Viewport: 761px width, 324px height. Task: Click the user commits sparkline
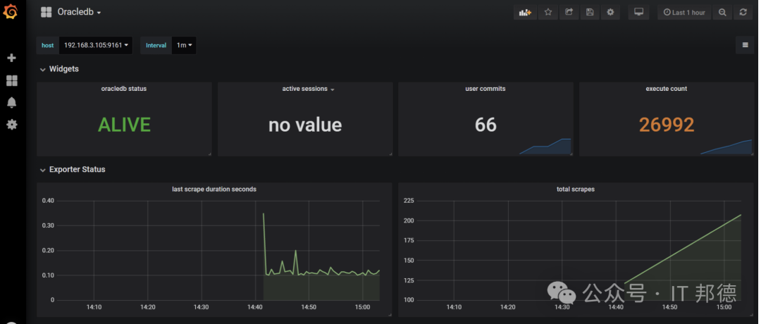click(x=545, y=147)
